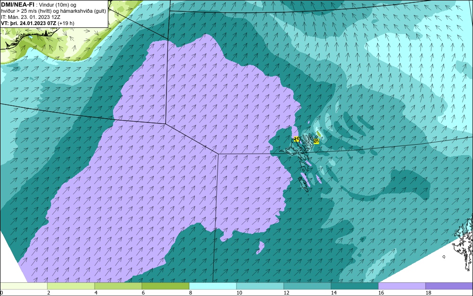Click the 'VT: þri. 24.01.2023 07Z' valid time
Image resolution: width=473 pixels, height=296 pixels.
pyautogui.click(x=29, y=23)
